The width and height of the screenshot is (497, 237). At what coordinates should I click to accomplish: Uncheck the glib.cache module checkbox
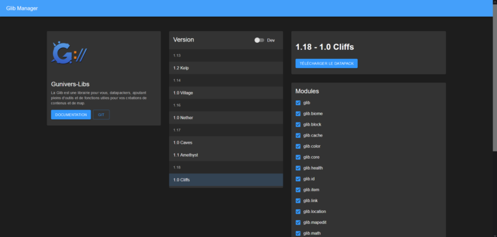pyautogui.click(x=298, y=135)
